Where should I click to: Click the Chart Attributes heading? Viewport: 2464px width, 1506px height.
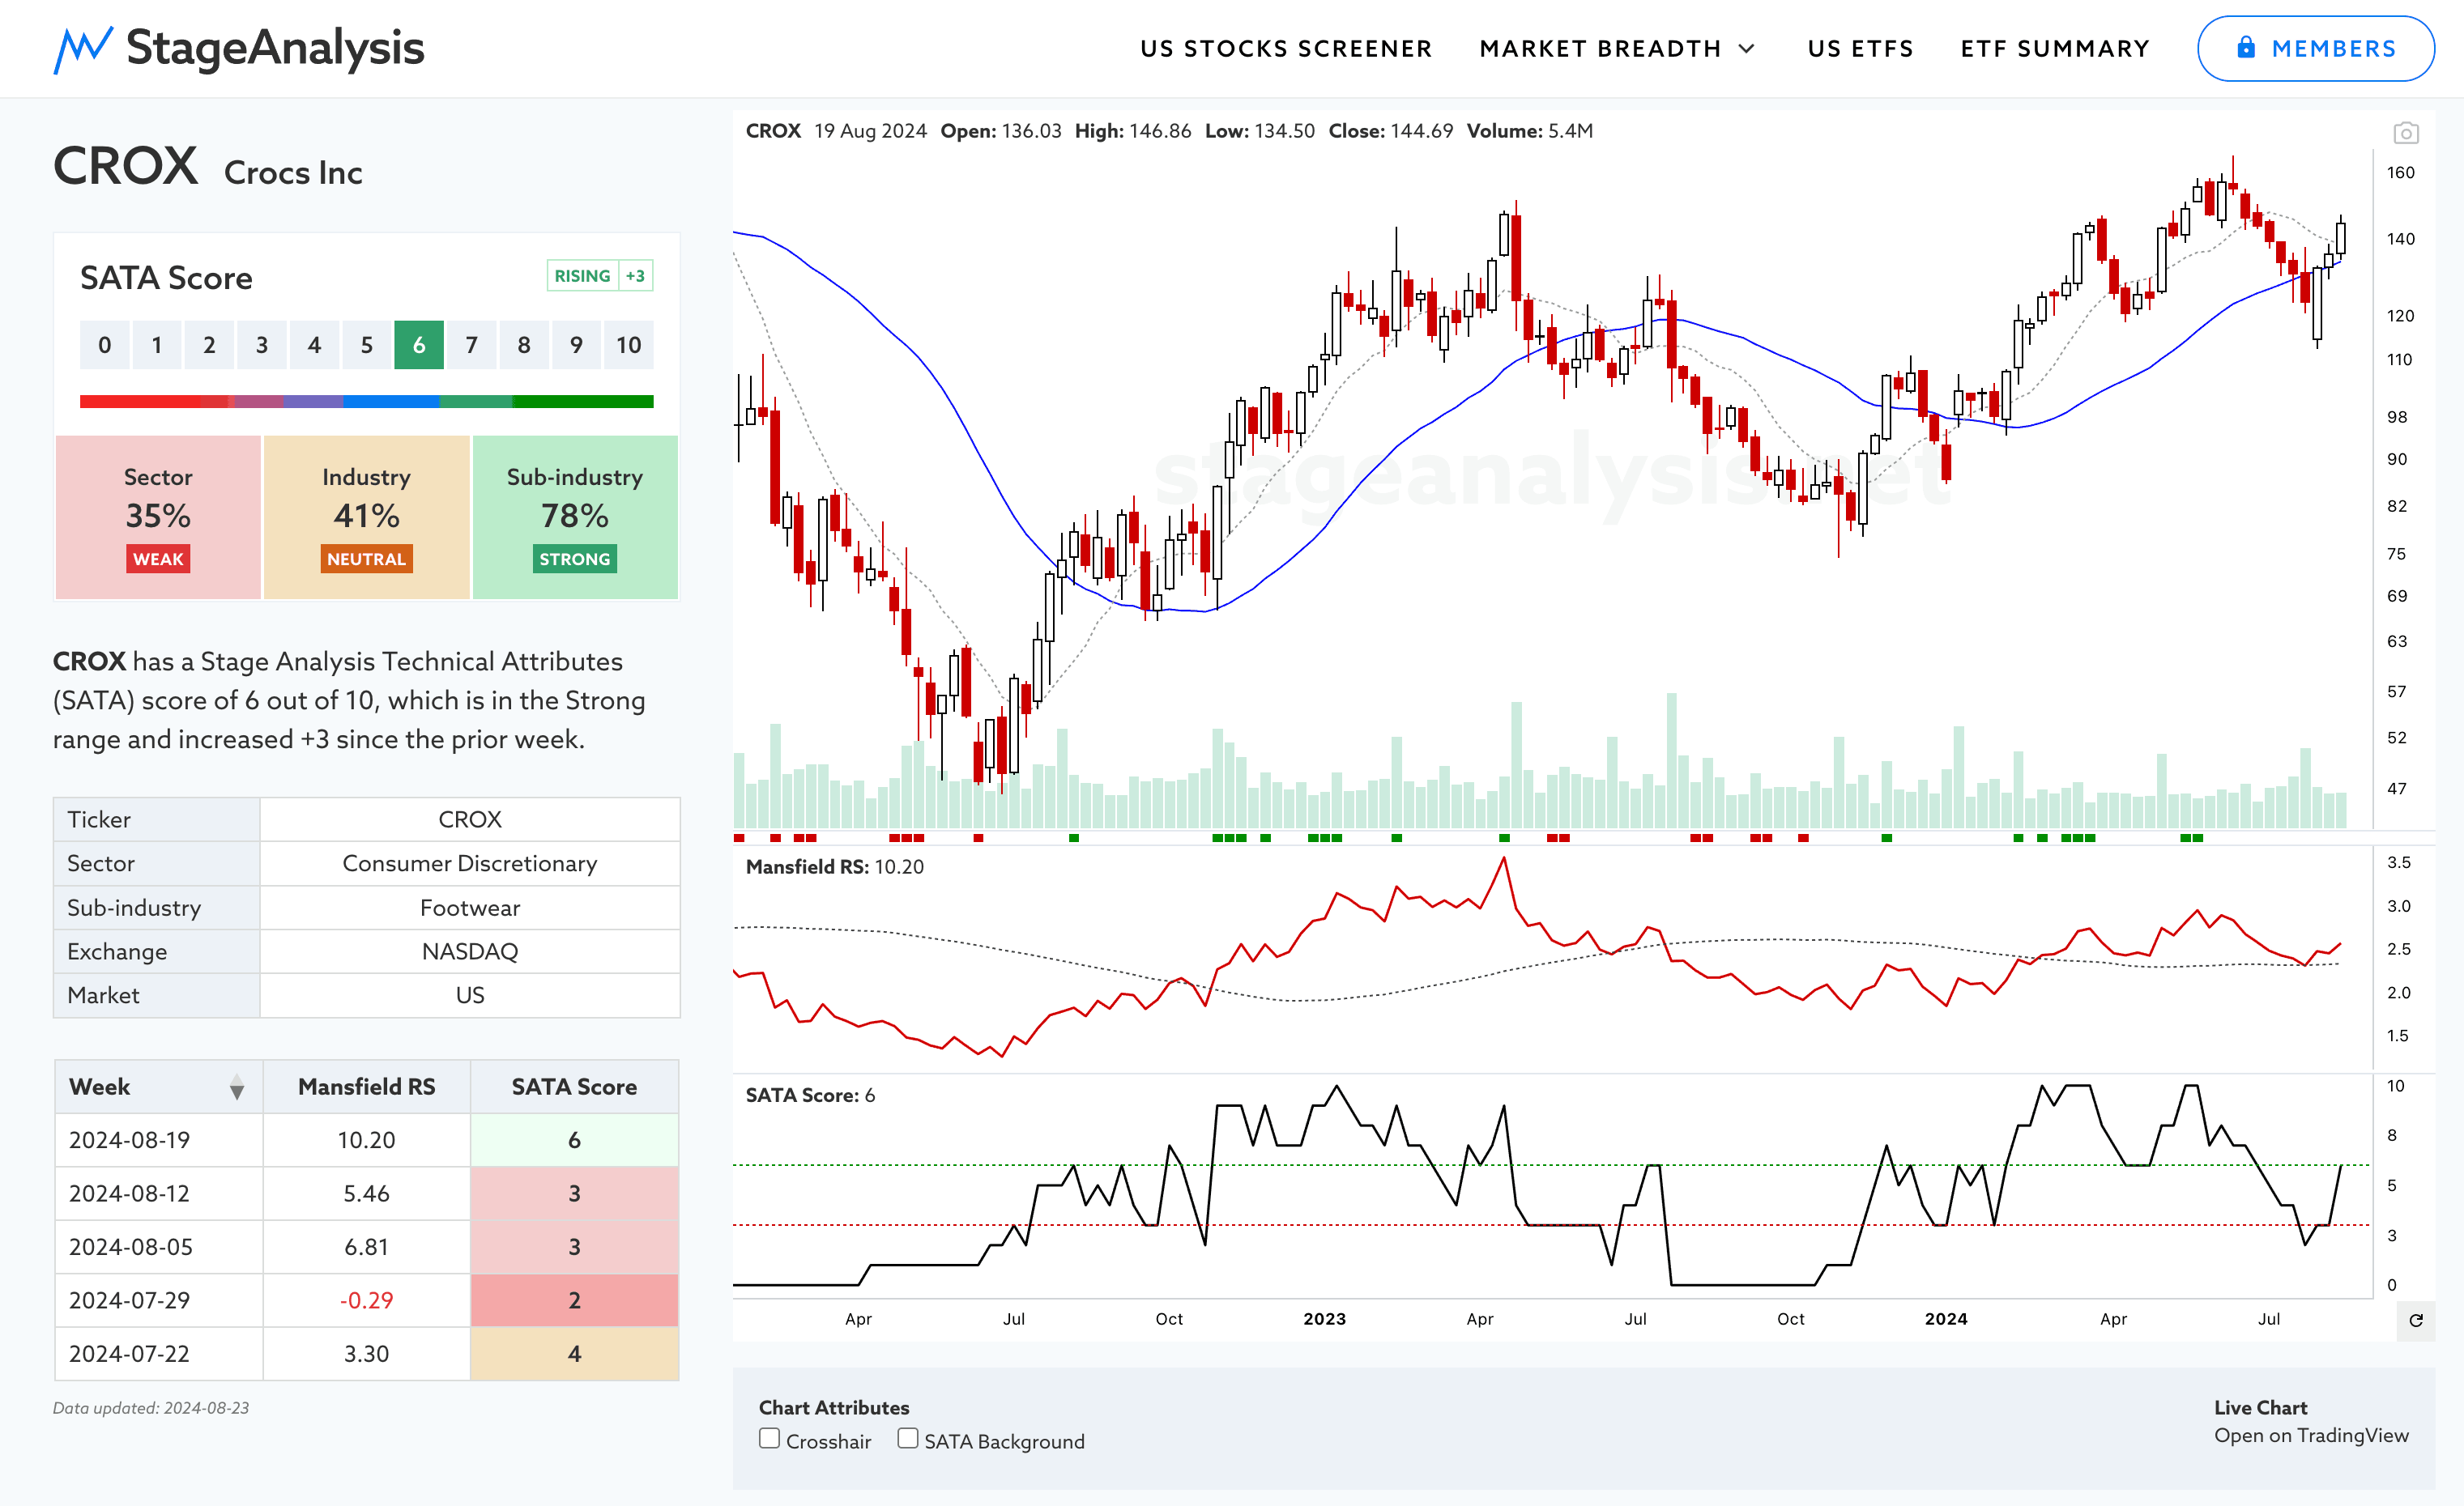click(x=834, y=1408)
